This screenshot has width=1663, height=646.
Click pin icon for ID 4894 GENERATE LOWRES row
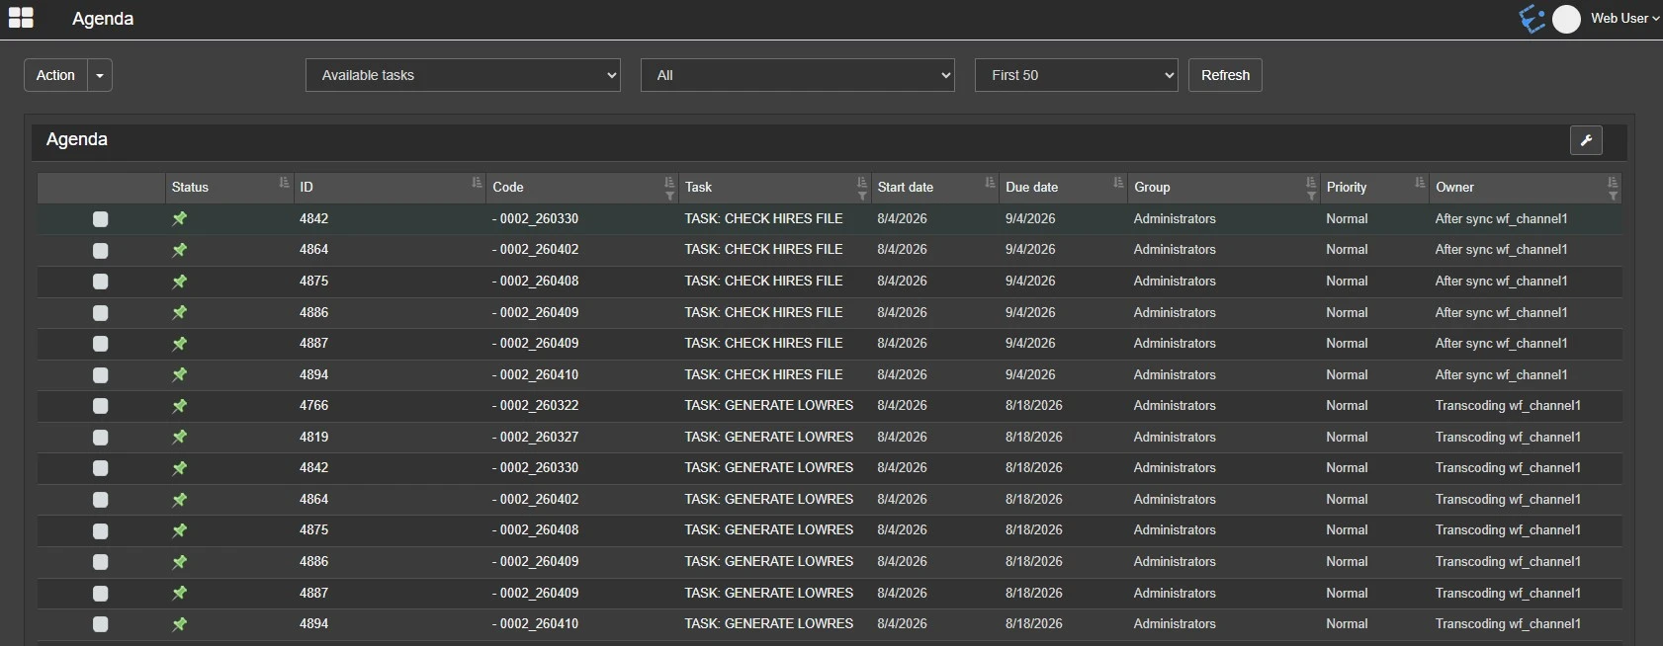click(x=179, y=624)
